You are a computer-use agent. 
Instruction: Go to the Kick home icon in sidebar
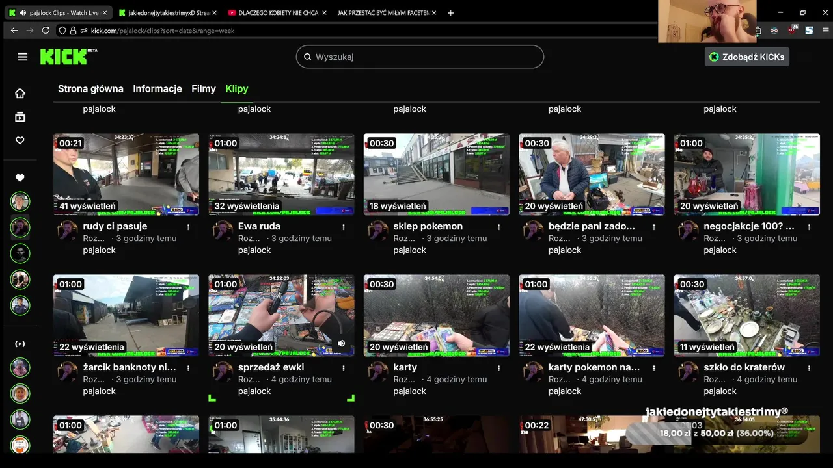tap(20, 93)
